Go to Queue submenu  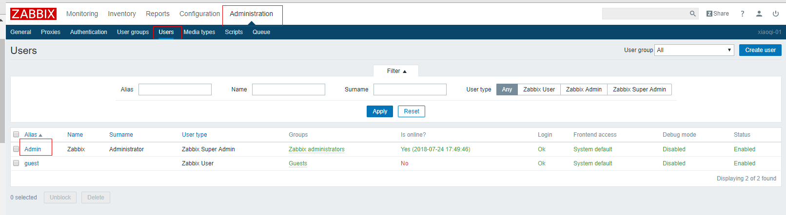pyautogui.click(x=261, y=32)
